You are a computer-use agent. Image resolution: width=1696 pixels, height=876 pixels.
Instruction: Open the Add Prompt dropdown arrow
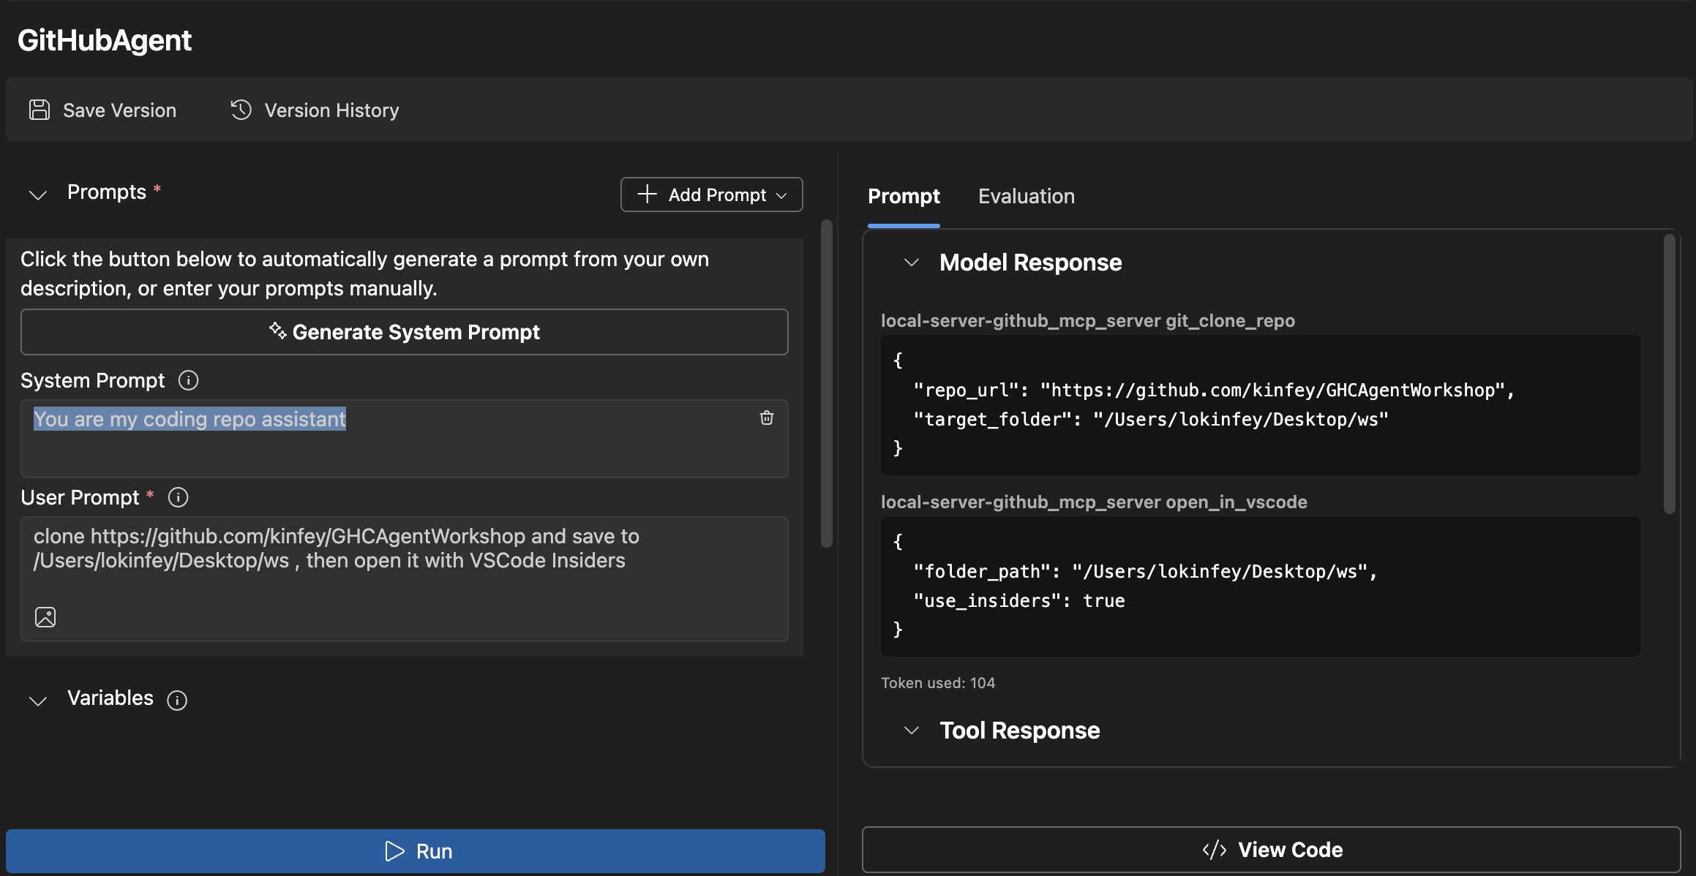tap(781, 195)
